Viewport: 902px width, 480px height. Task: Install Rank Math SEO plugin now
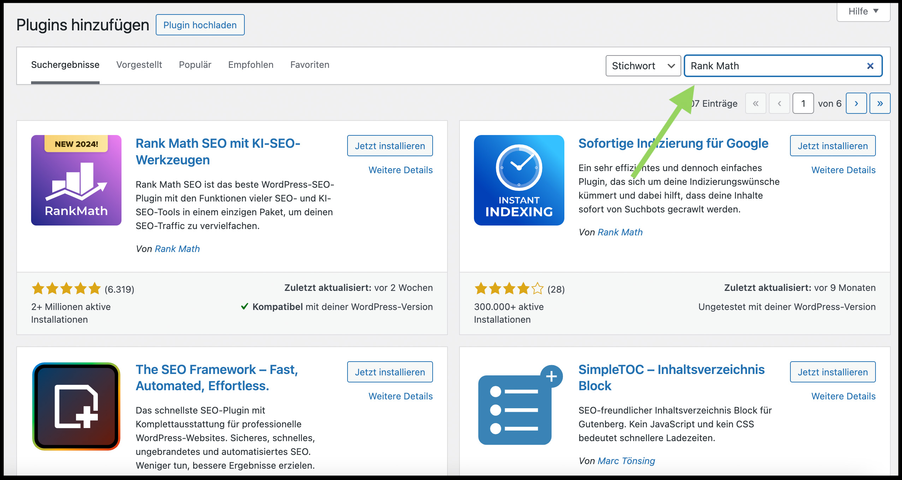(390, 146)
